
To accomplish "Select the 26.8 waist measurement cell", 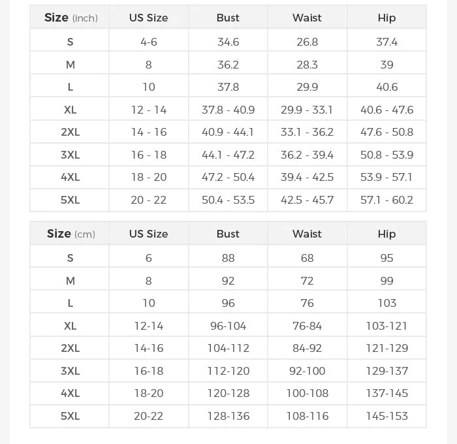I will click(x=307, y=42).
